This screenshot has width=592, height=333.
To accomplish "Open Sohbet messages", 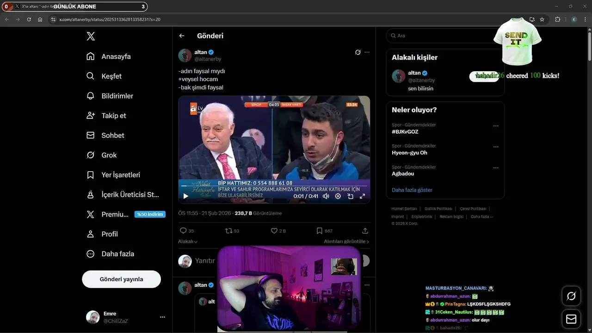I will click(x=105, y=136).
